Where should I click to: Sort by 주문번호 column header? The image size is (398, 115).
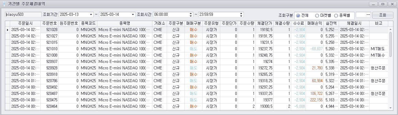pos(50,23)
